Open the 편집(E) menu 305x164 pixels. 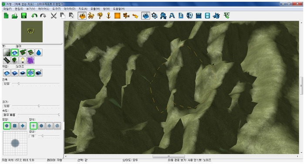19,9
